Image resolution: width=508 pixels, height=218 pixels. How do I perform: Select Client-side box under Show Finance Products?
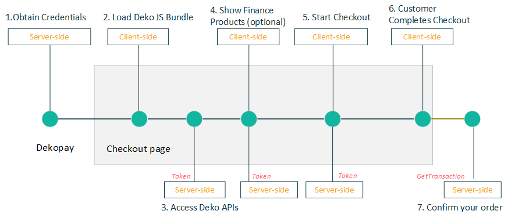coord(248,37)
